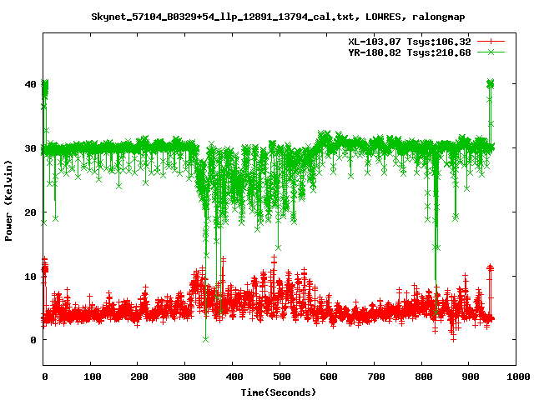Click the y-axis tick label 30
This screenshot has width=534, height=400.
[x=30, y=148]
